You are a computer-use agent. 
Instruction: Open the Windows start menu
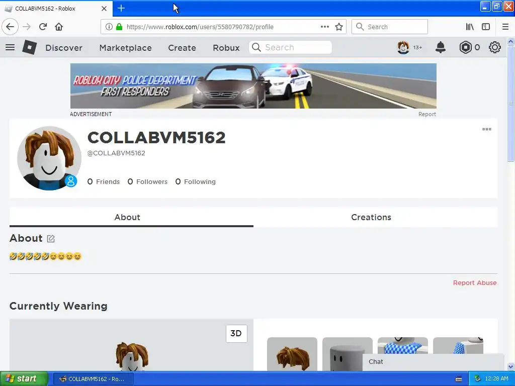tap(24, 378)
